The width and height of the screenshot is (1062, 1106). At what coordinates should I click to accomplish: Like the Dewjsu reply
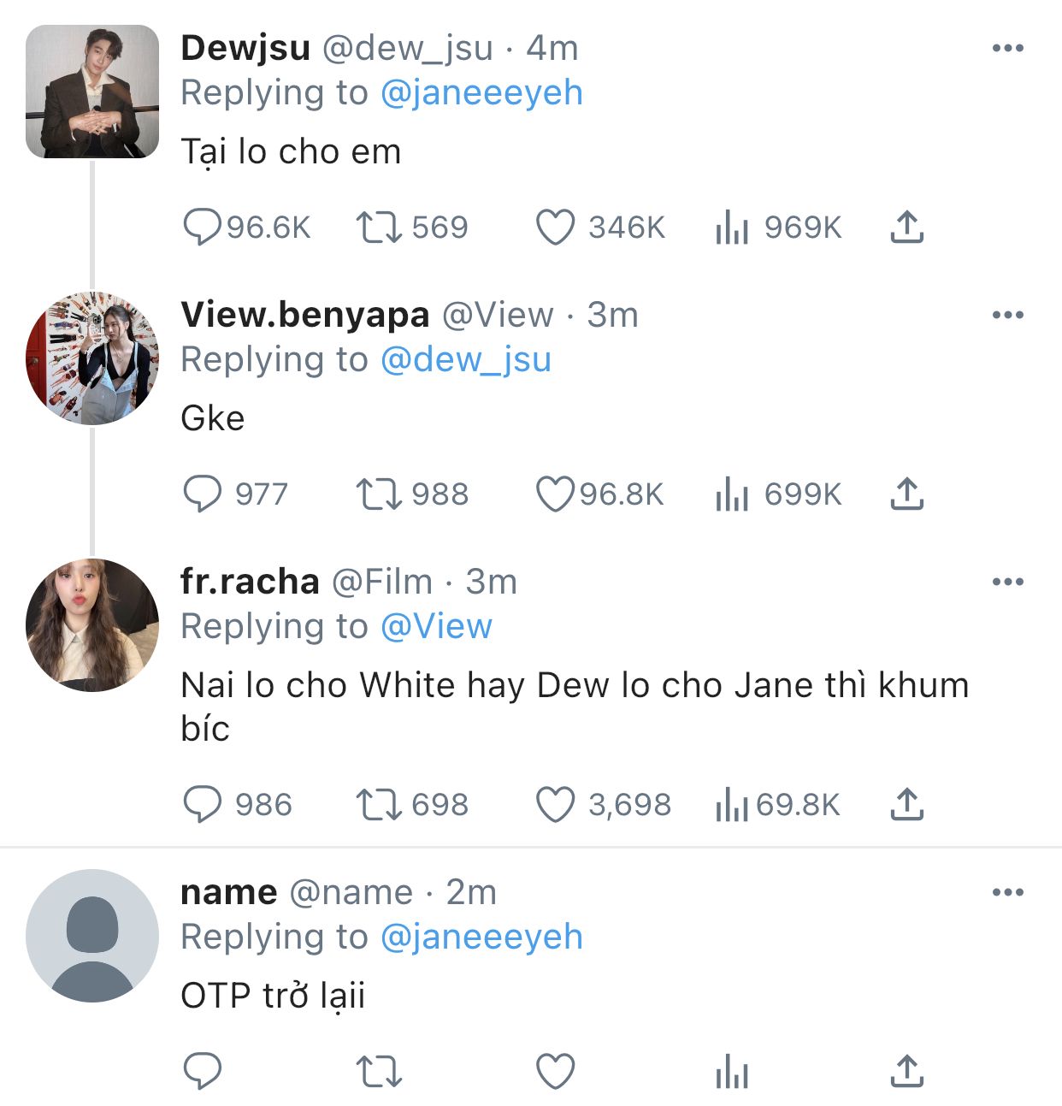(x=555, y=228)
